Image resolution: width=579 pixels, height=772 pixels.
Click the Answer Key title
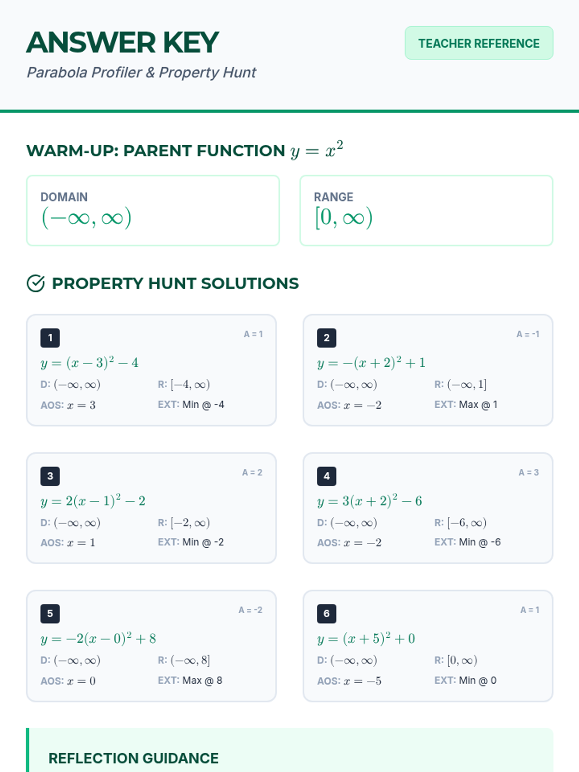pyautogui.click(x=123, y=42)
